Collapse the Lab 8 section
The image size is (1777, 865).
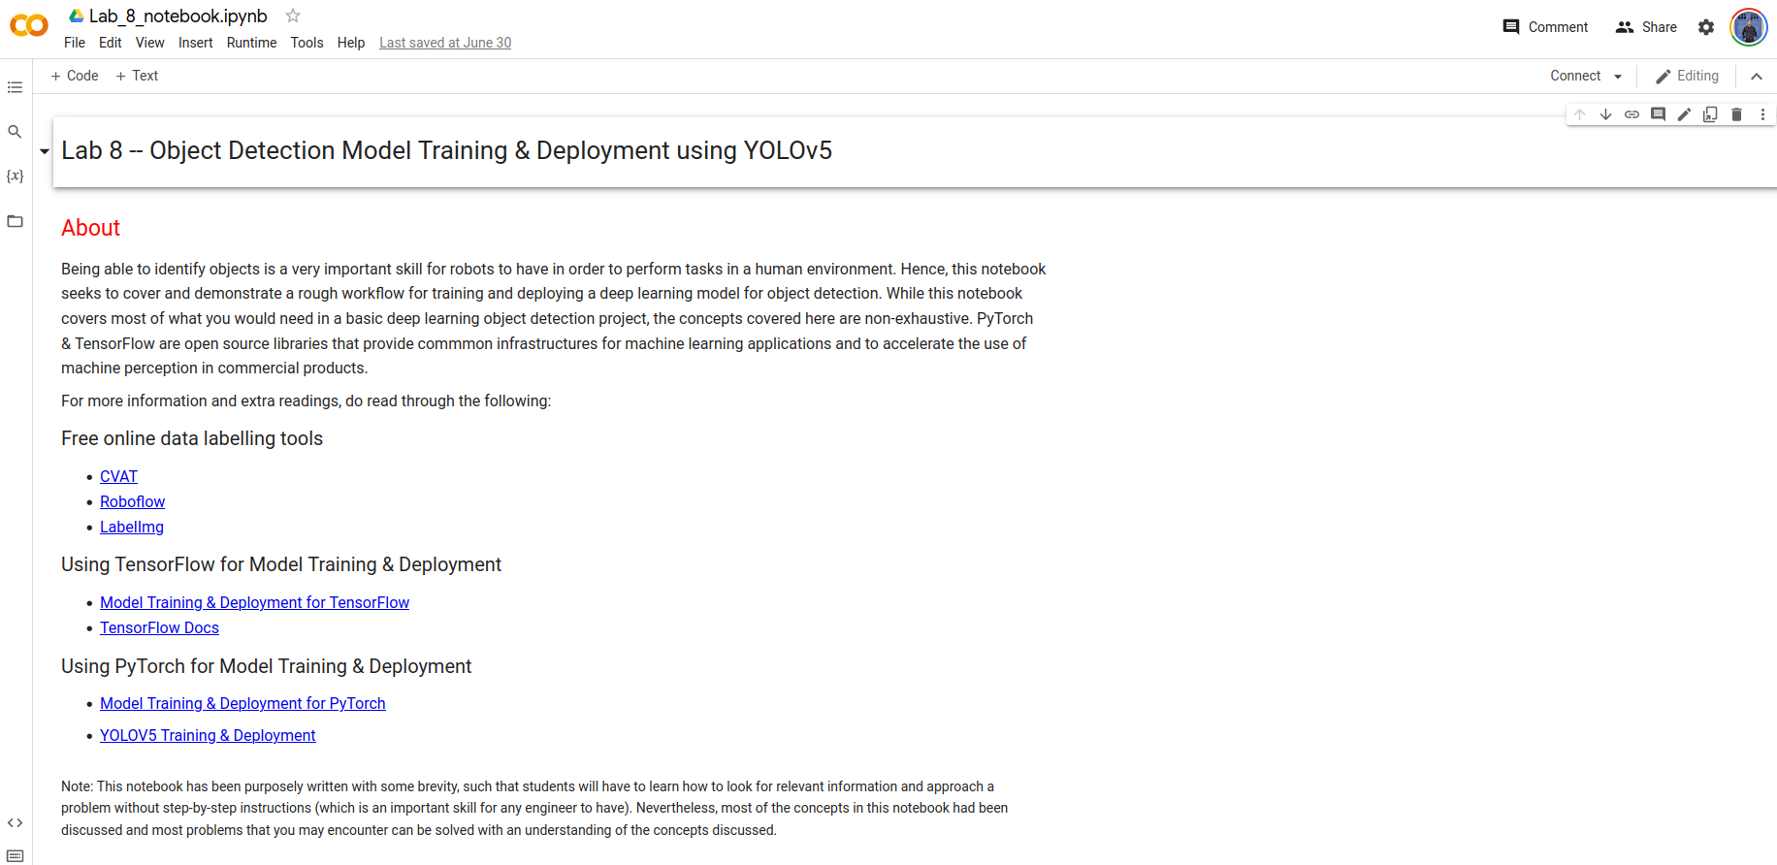(45, 151)
